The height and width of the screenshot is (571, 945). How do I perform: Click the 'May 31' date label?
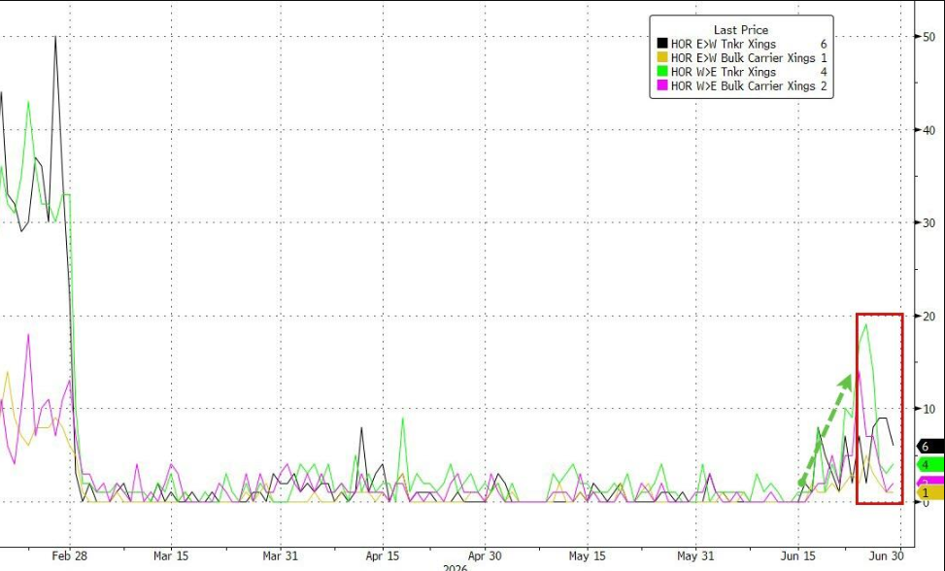tap(695, 555)
